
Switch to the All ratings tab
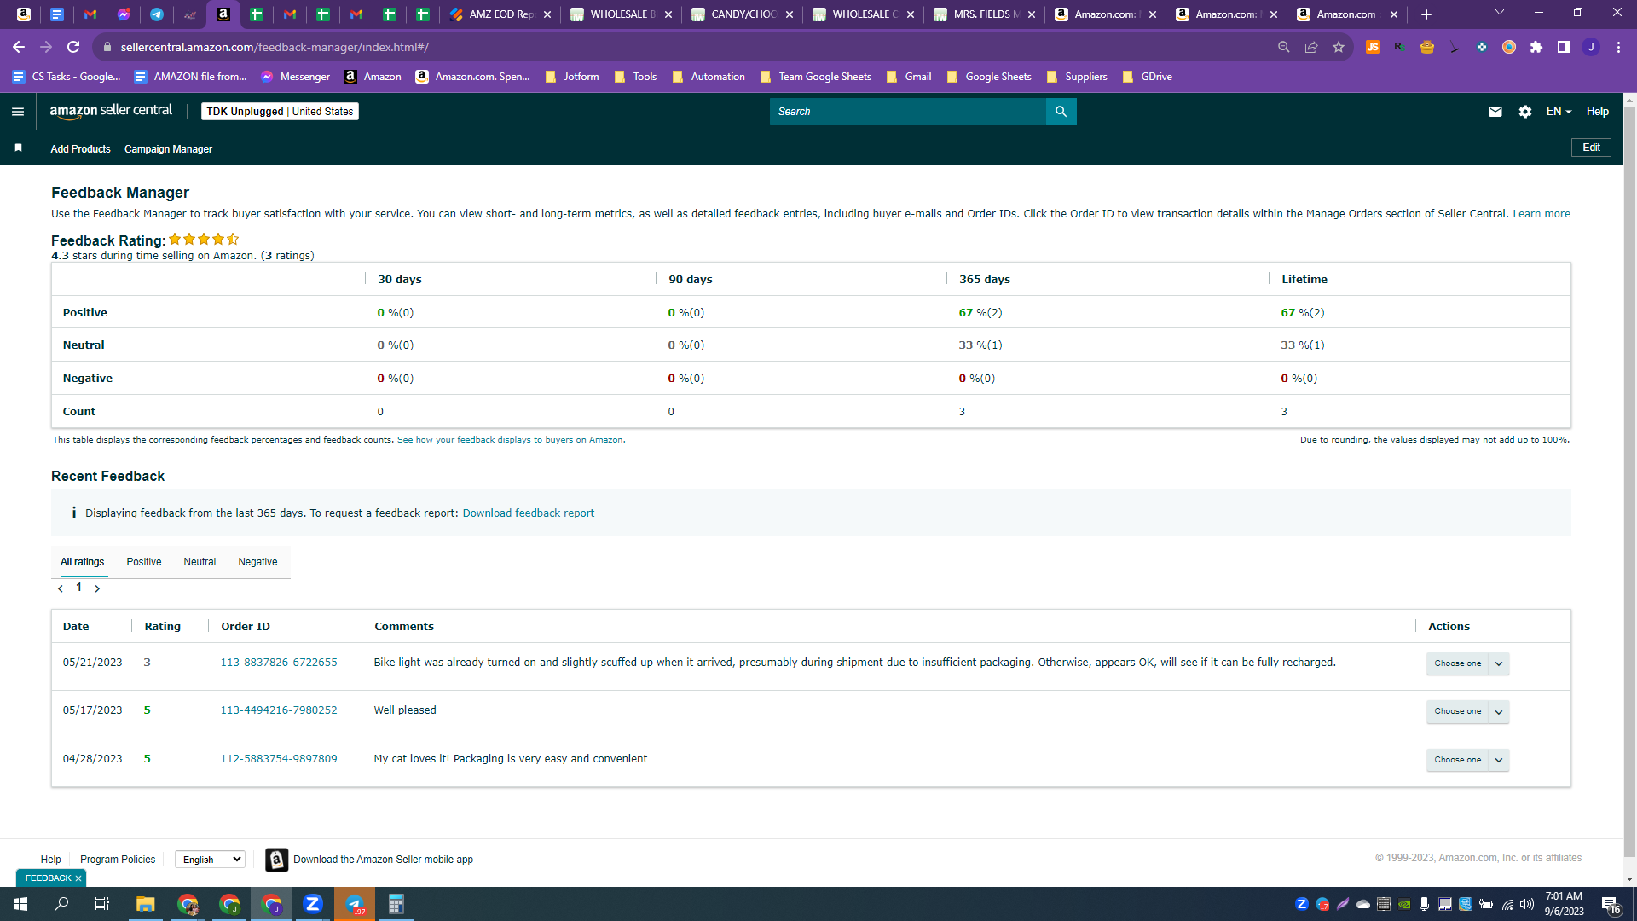pos(82,562)
